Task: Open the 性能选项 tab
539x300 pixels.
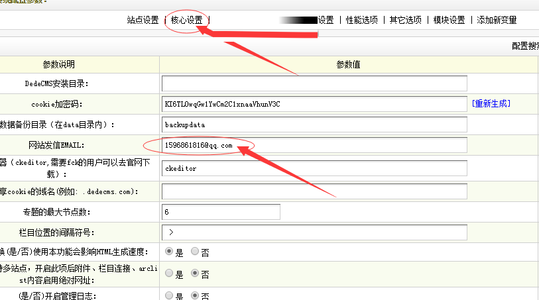Action: 362,21
